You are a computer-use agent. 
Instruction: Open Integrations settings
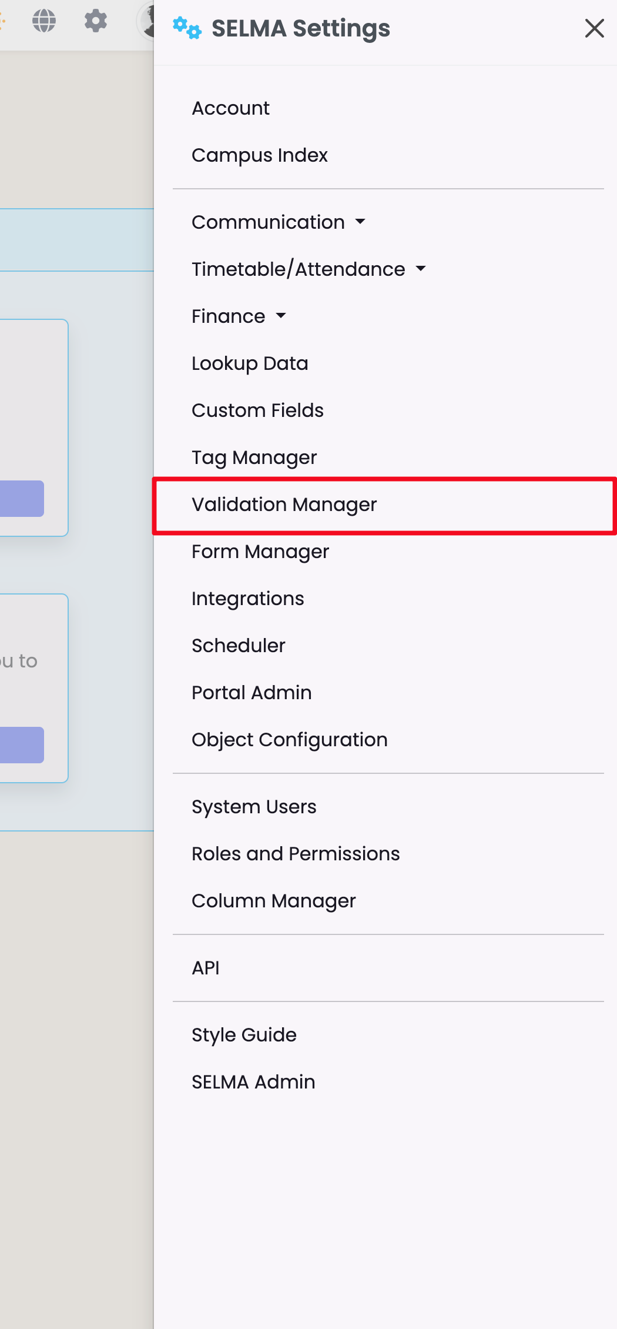pos(247,599)
